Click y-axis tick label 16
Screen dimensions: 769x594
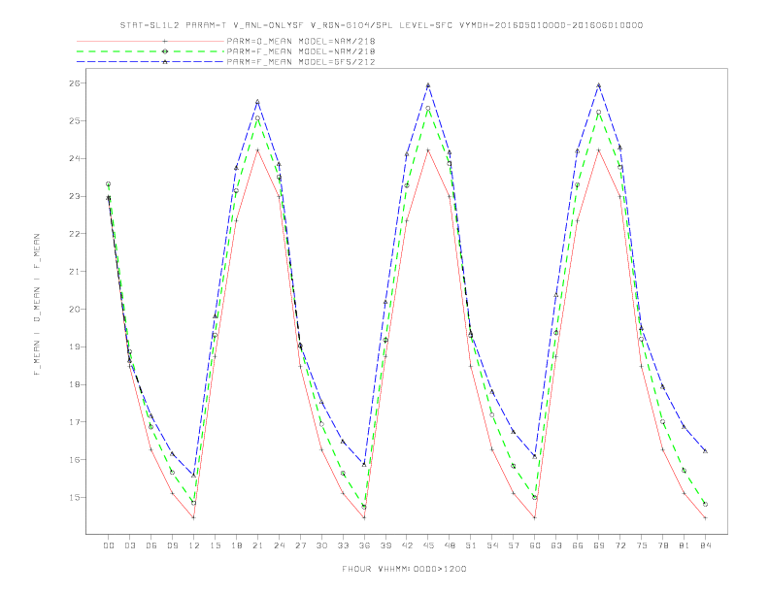tap(75, 460)
